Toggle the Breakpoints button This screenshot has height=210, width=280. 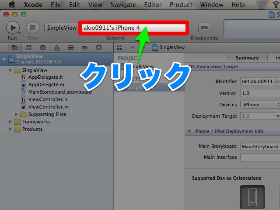point(205,28)
